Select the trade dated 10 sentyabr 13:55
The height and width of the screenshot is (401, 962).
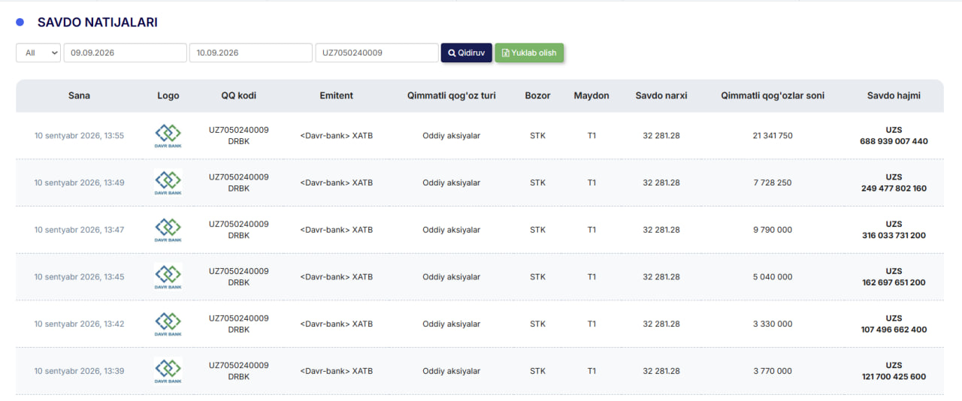479,136
